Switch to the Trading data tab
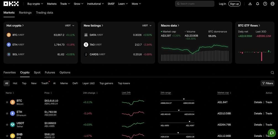Viewport: 278px width, 139px height. [x=45, y=13]
